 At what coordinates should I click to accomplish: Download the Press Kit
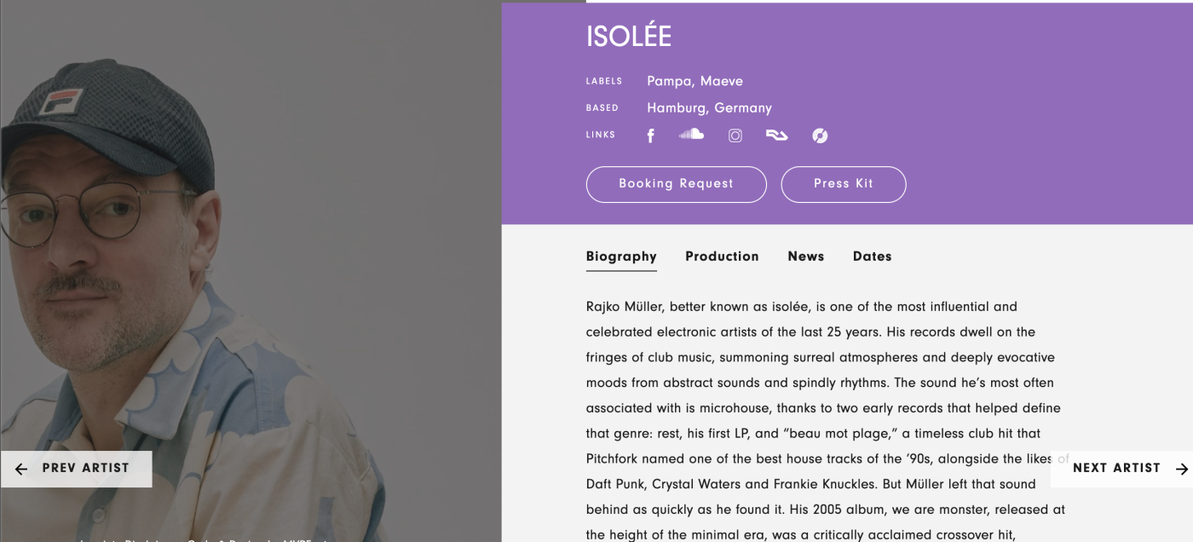pos(843,184)
